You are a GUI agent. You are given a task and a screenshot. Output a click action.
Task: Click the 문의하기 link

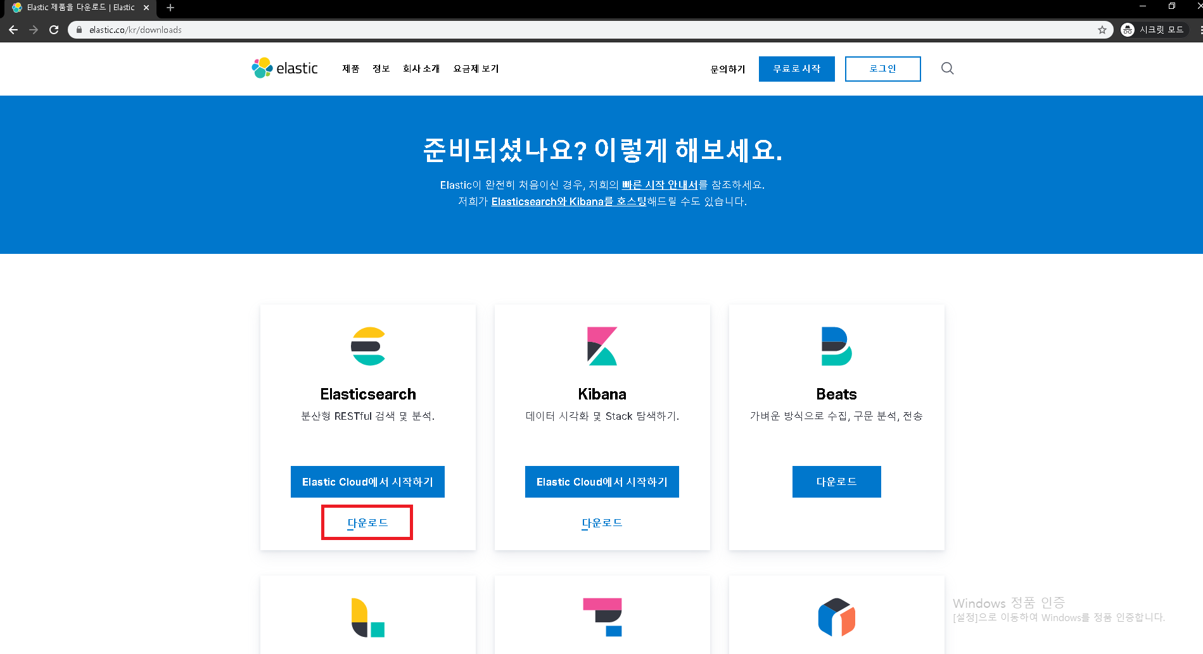click(x=728, y=69)
